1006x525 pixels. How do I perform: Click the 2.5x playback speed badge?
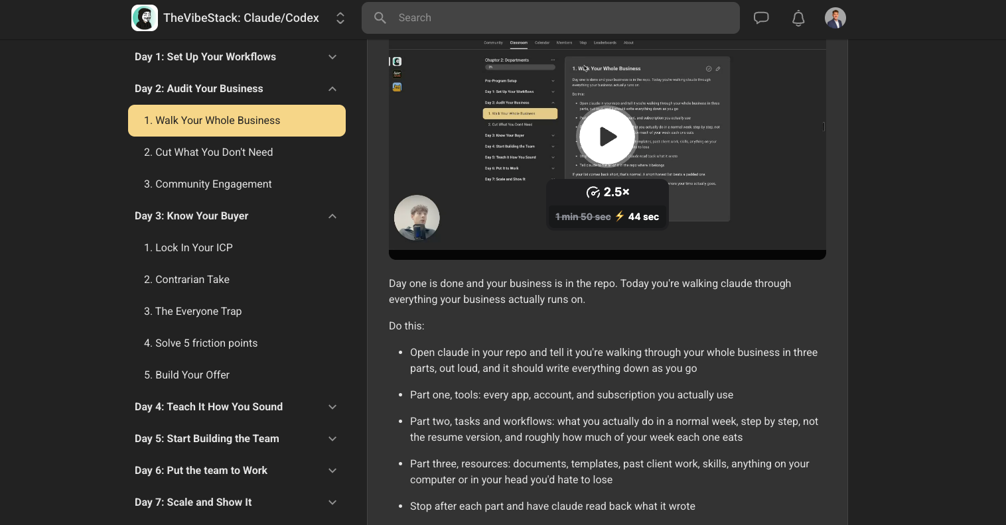click(608, 192)
